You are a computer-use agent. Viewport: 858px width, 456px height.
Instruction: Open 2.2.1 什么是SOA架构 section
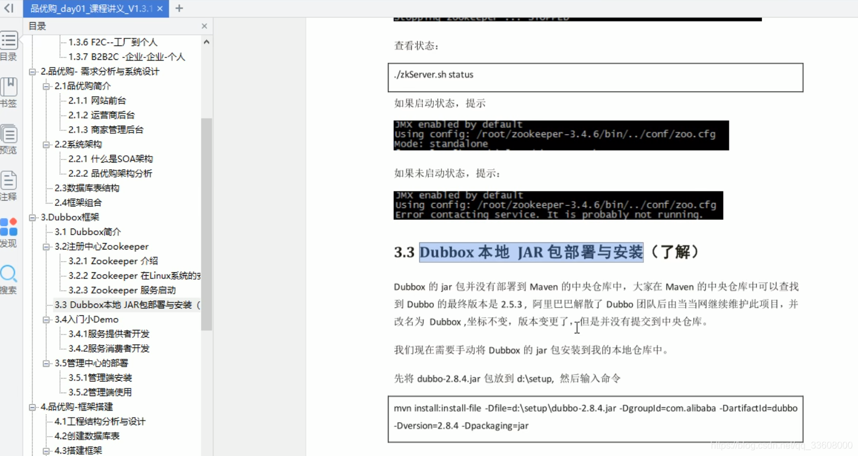111,159
